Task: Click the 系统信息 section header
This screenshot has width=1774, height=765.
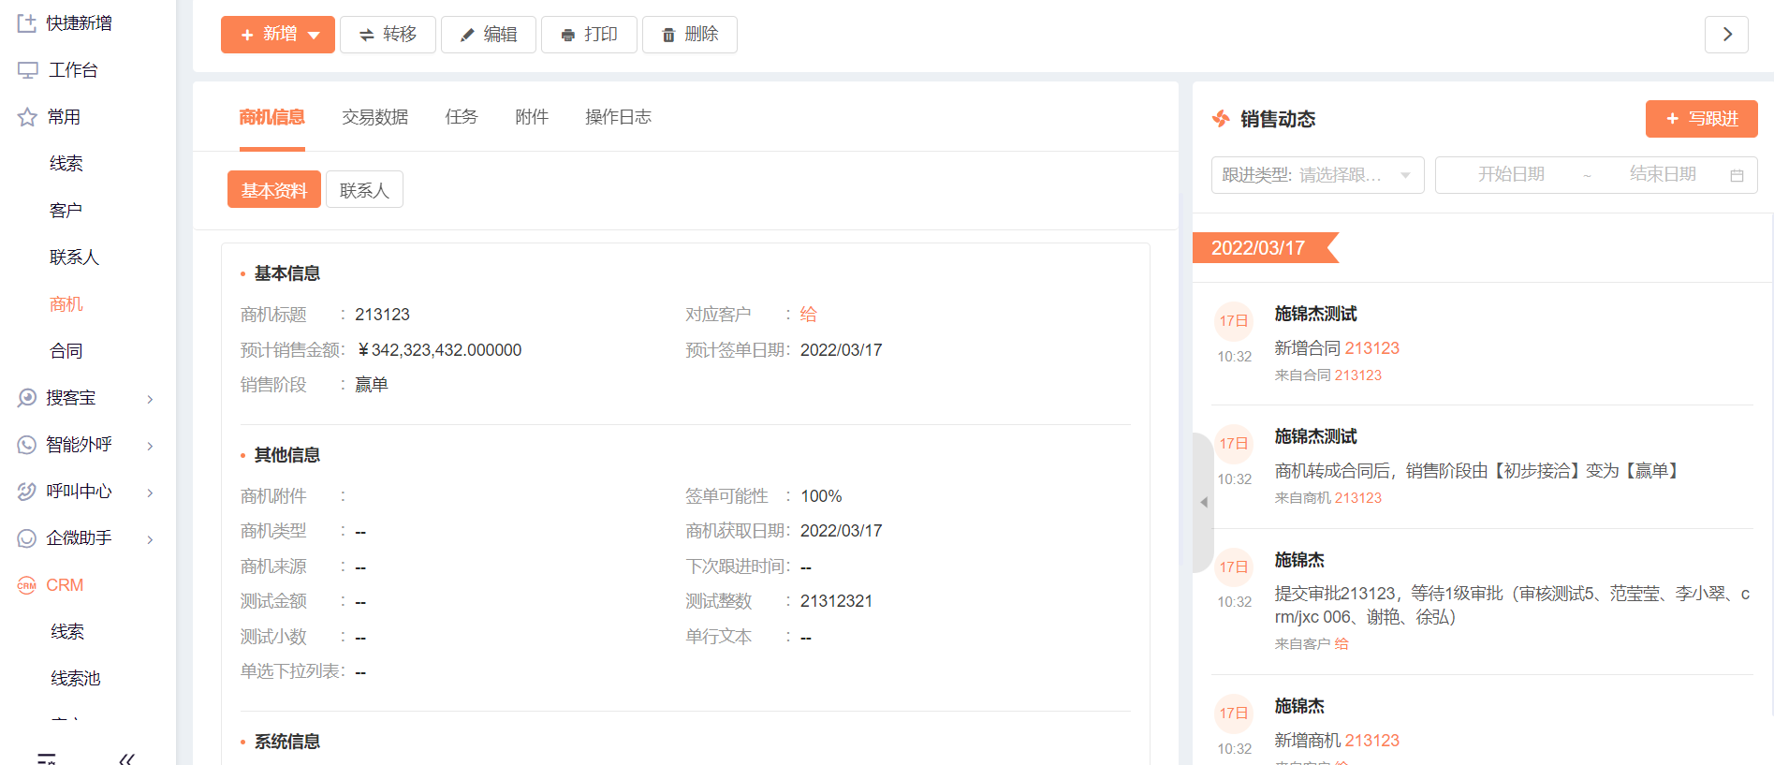Action: (287, 742)
